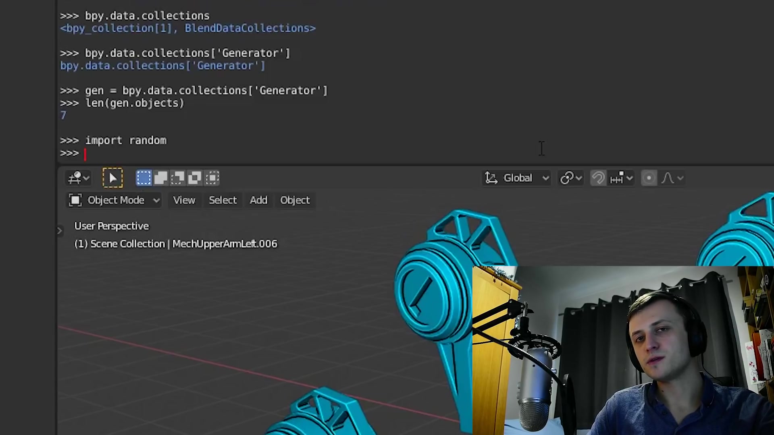This screenshot has width=774, height=435.
Task: Choose Extend selection mode icon
Action: coord(161,178)
